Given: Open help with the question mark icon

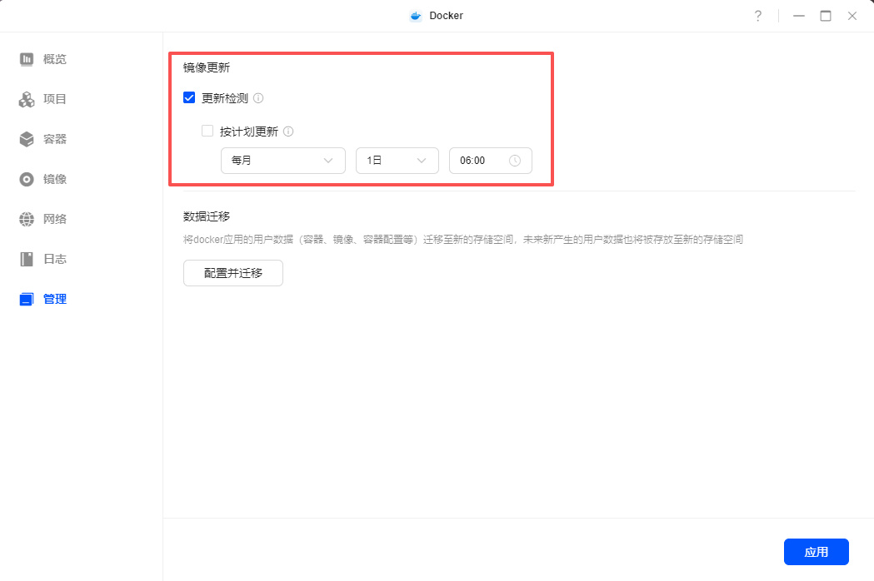Looking at the screenshot, I should coord(757,16).
